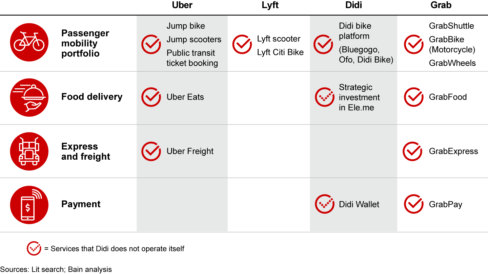This screenshot has width=488, height=274.
Task: Click the dotted checkmark beside Ele.me investment
Action: 325,97
